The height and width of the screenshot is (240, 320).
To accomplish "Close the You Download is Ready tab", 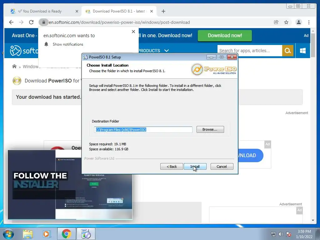I will pos(77,11).
